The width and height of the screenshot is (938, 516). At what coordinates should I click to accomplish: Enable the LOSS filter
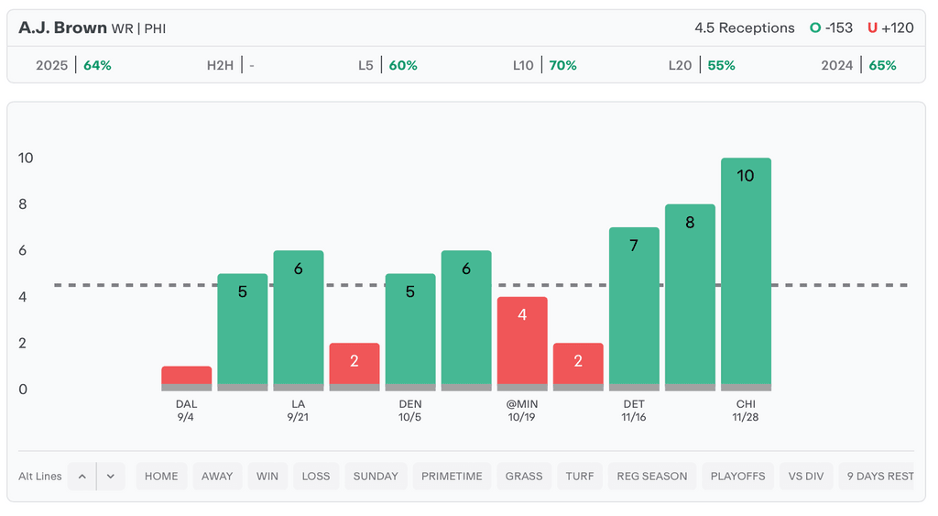(x=316, y=477)
